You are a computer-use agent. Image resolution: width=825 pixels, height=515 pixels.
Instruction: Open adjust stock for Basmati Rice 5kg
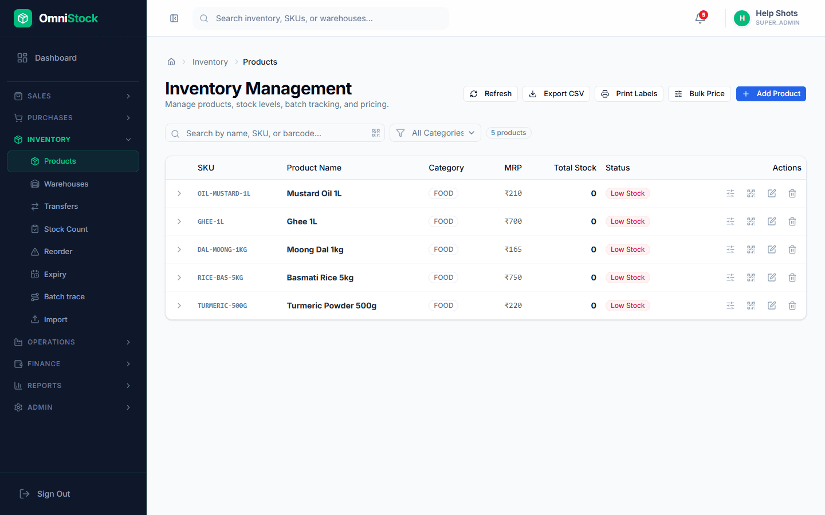click(730, 278)
